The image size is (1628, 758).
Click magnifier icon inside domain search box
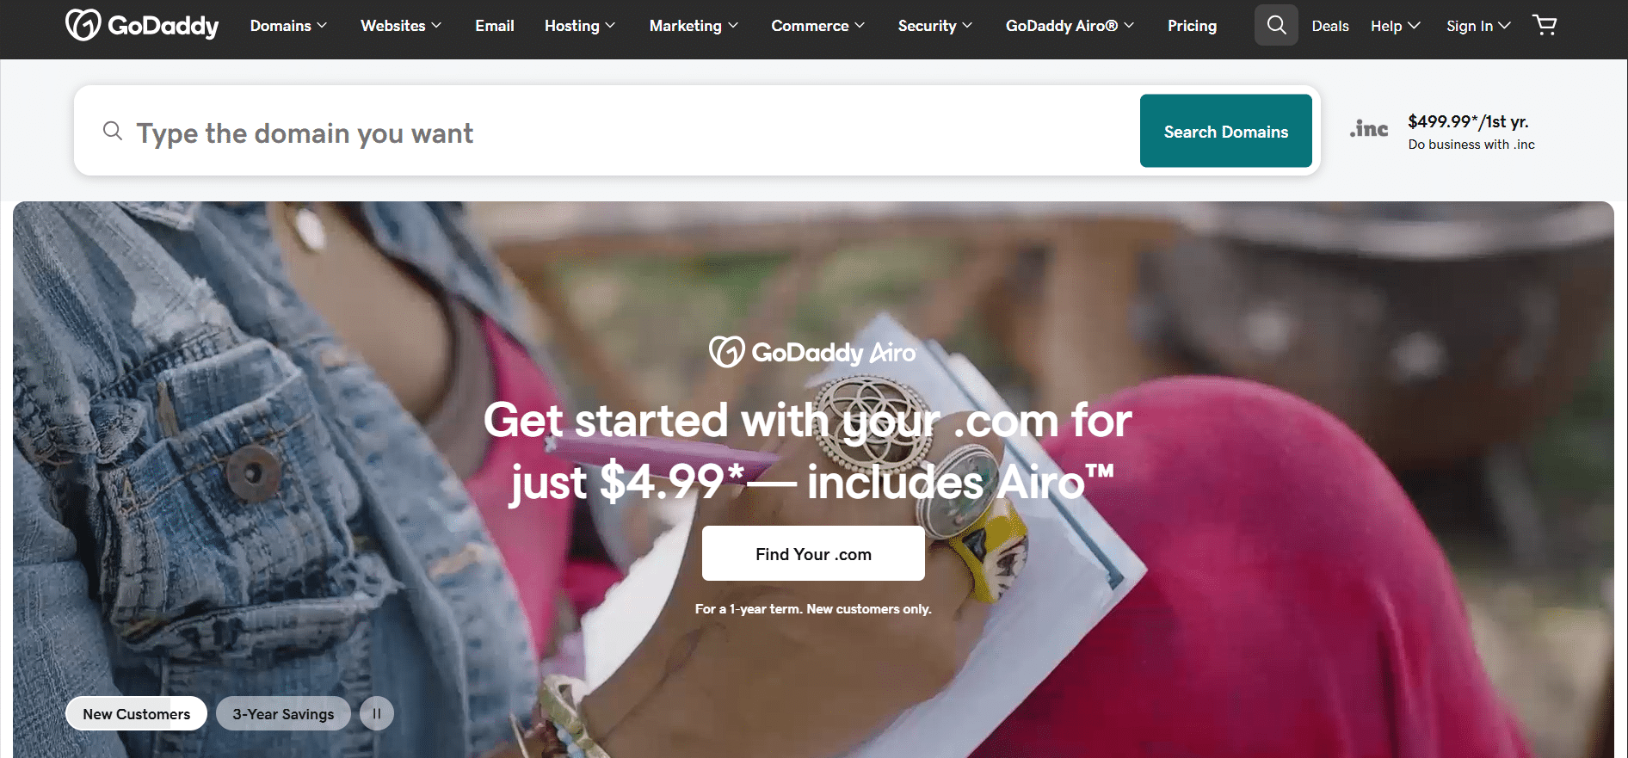[x=113, y=131]
